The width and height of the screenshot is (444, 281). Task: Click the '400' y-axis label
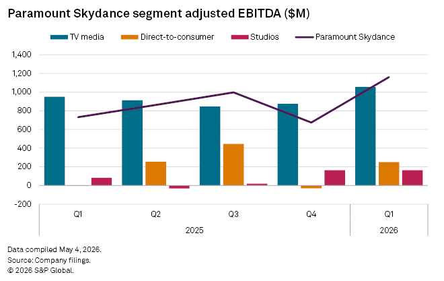(x=24, y=148)
